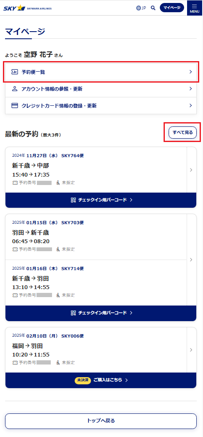Click the マイページ header button
Screen dimensions: 203x437
(172, 8)
